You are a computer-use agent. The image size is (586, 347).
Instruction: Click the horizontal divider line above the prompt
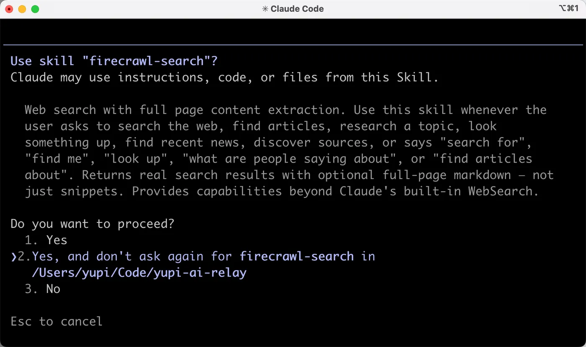tap(293, 44)
